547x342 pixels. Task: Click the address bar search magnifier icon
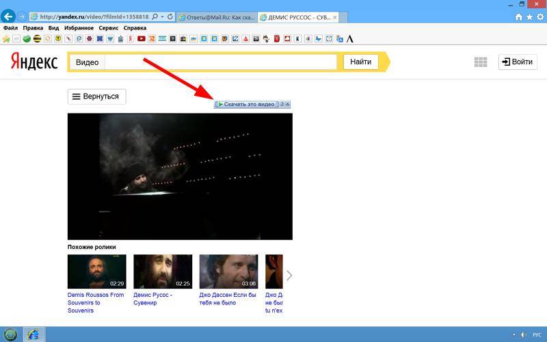(155, 16)
